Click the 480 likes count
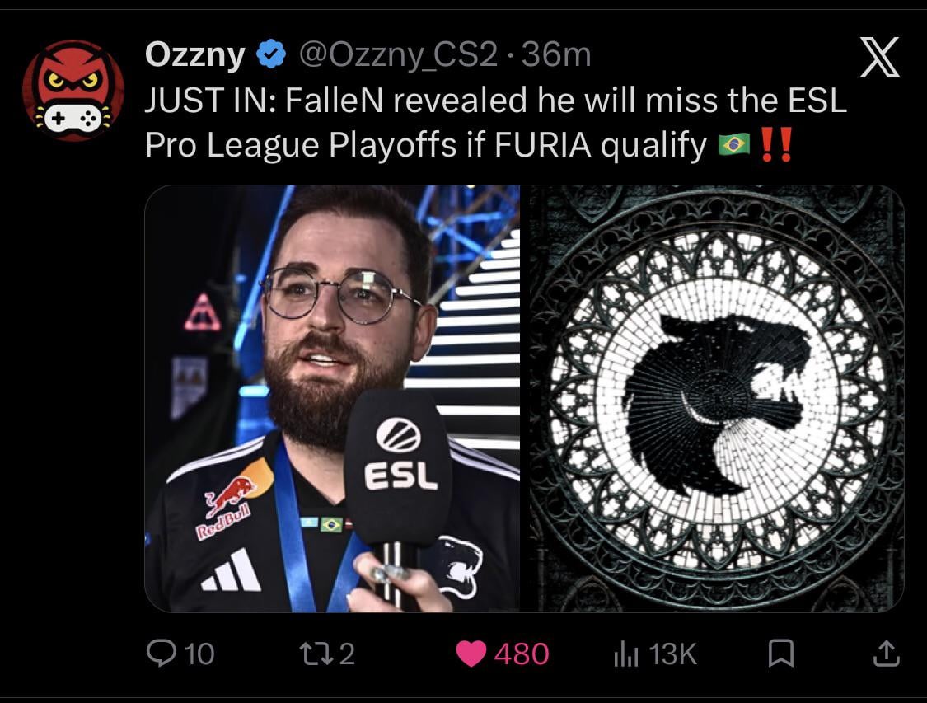Screen dimensions: 927x703 [x=522, y=654]
